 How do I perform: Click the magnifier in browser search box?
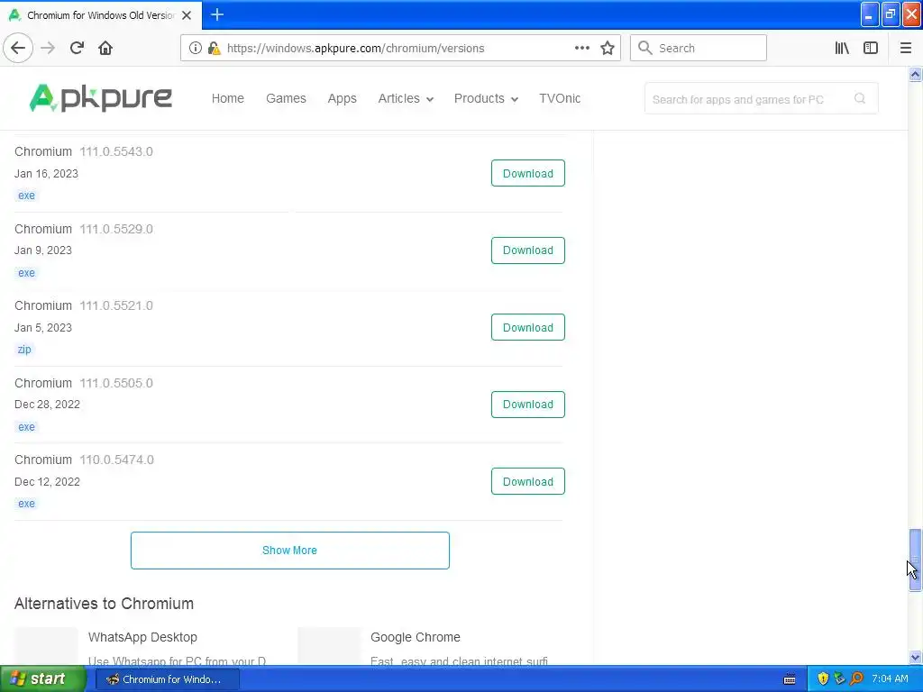[x=645, y=48]
